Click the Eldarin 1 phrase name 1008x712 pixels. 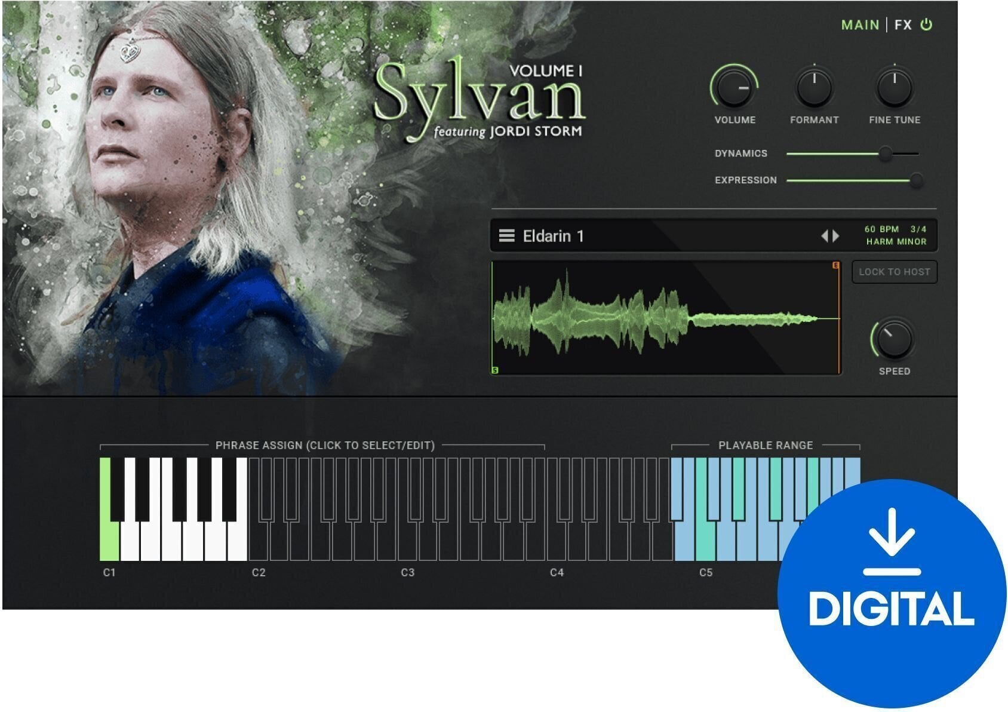552,236
